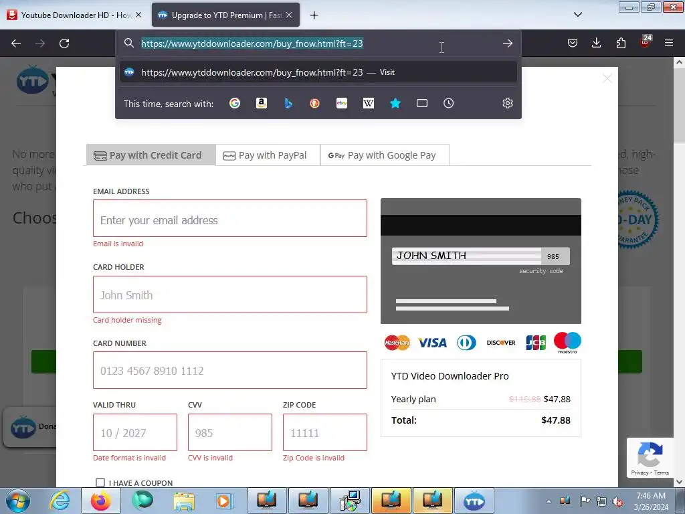The image size is (685, 514).
Task: Open the Downloads panel
Action: tap(596, 43)
